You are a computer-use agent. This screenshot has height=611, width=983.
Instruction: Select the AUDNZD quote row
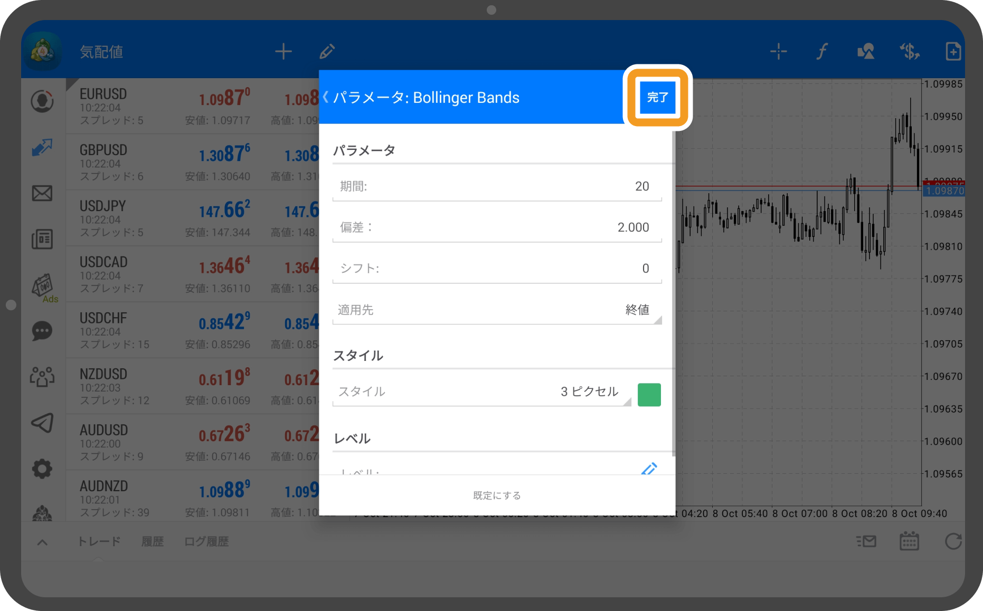click(x=192, y=497)
